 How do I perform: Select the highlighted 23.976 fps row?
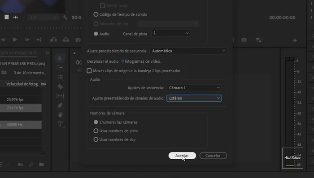coord(21,108)
